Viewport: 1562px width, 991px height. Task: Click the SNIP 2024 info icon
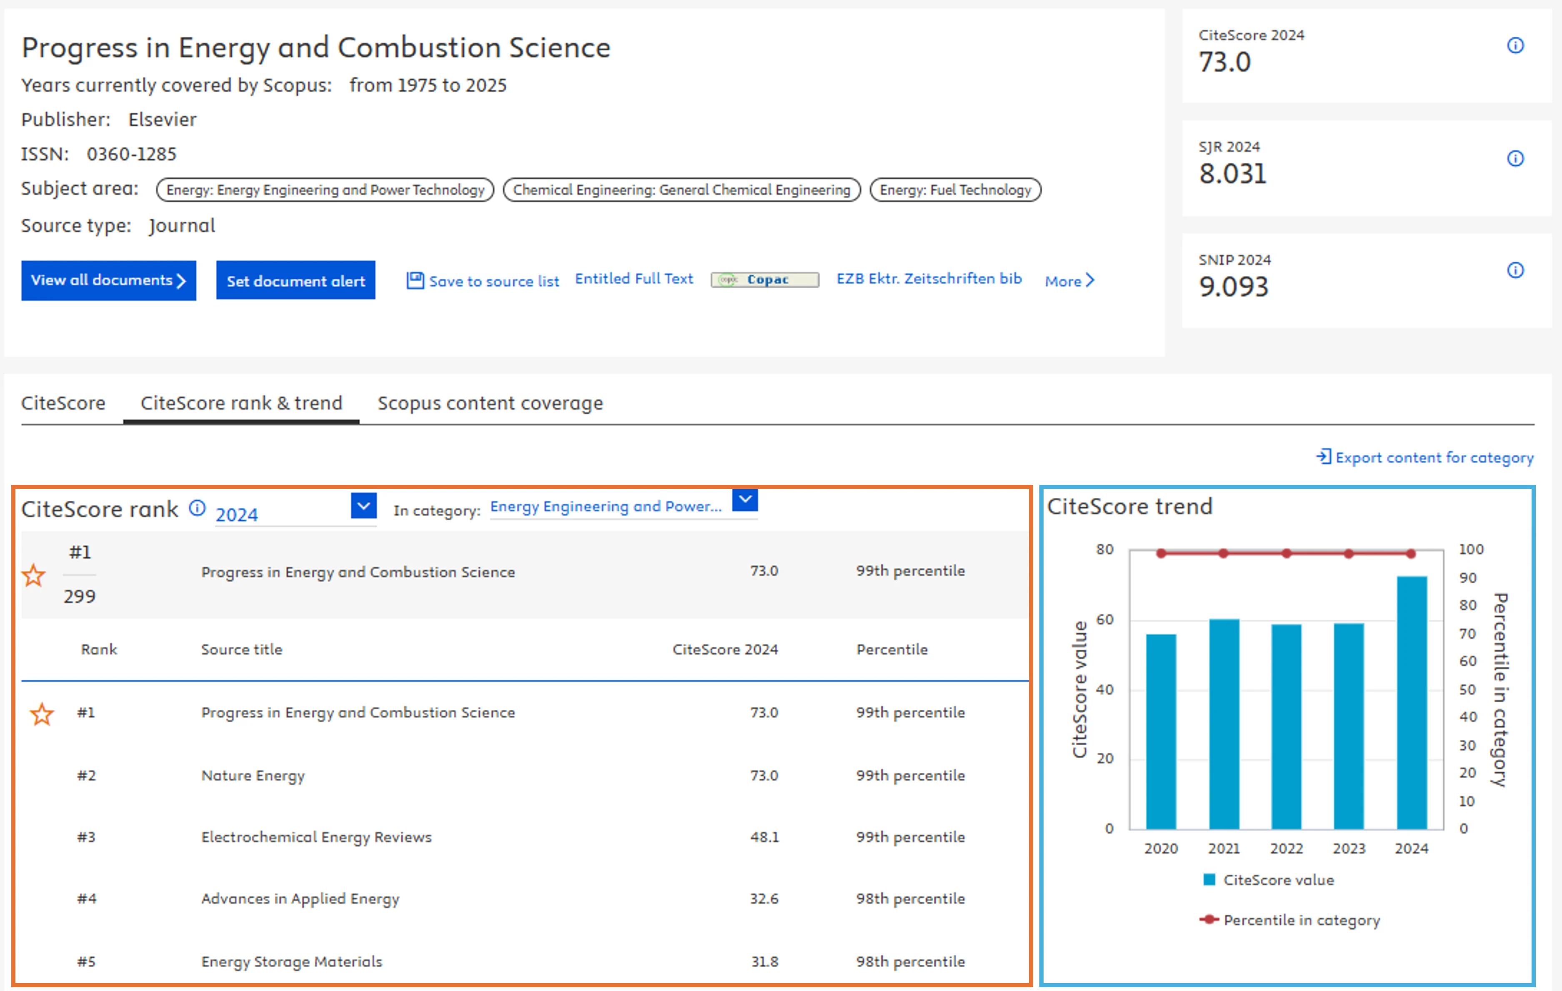[x=1514, y=270]
